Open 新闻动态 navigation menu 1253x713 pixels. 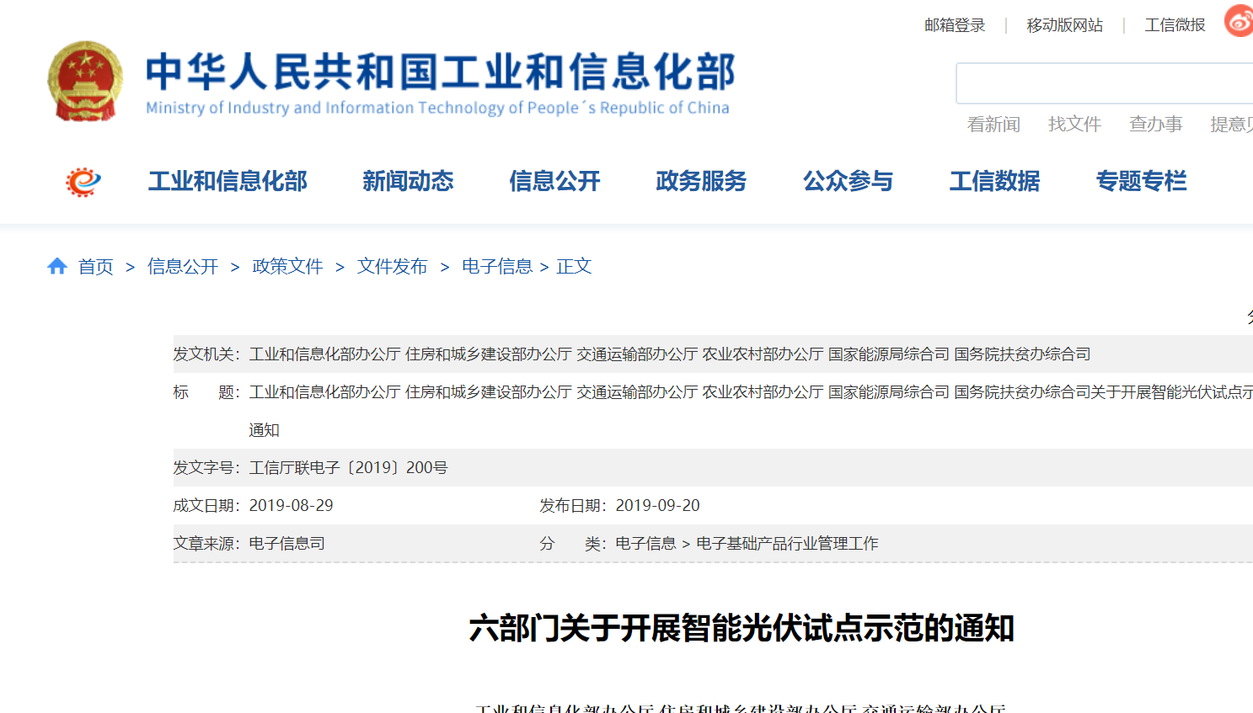click(x=408, y=181)
